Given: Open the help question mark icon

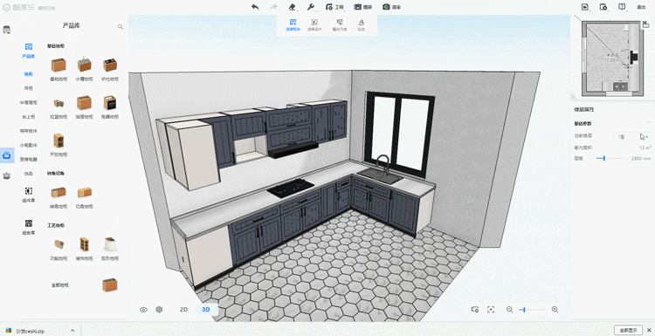Looking at the screenshot, I should click(622, 7).
